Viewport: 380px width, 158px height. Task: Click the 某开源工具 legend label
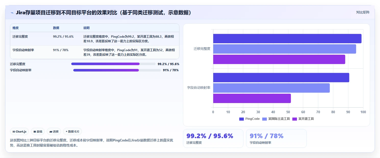[x=306, y=119]
